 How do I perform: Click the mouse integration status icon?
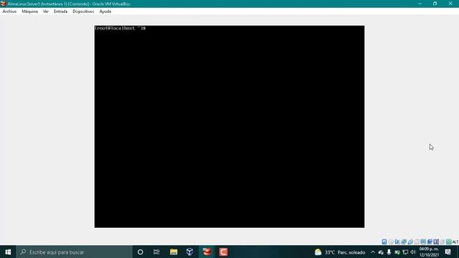[x=443, y=242]
